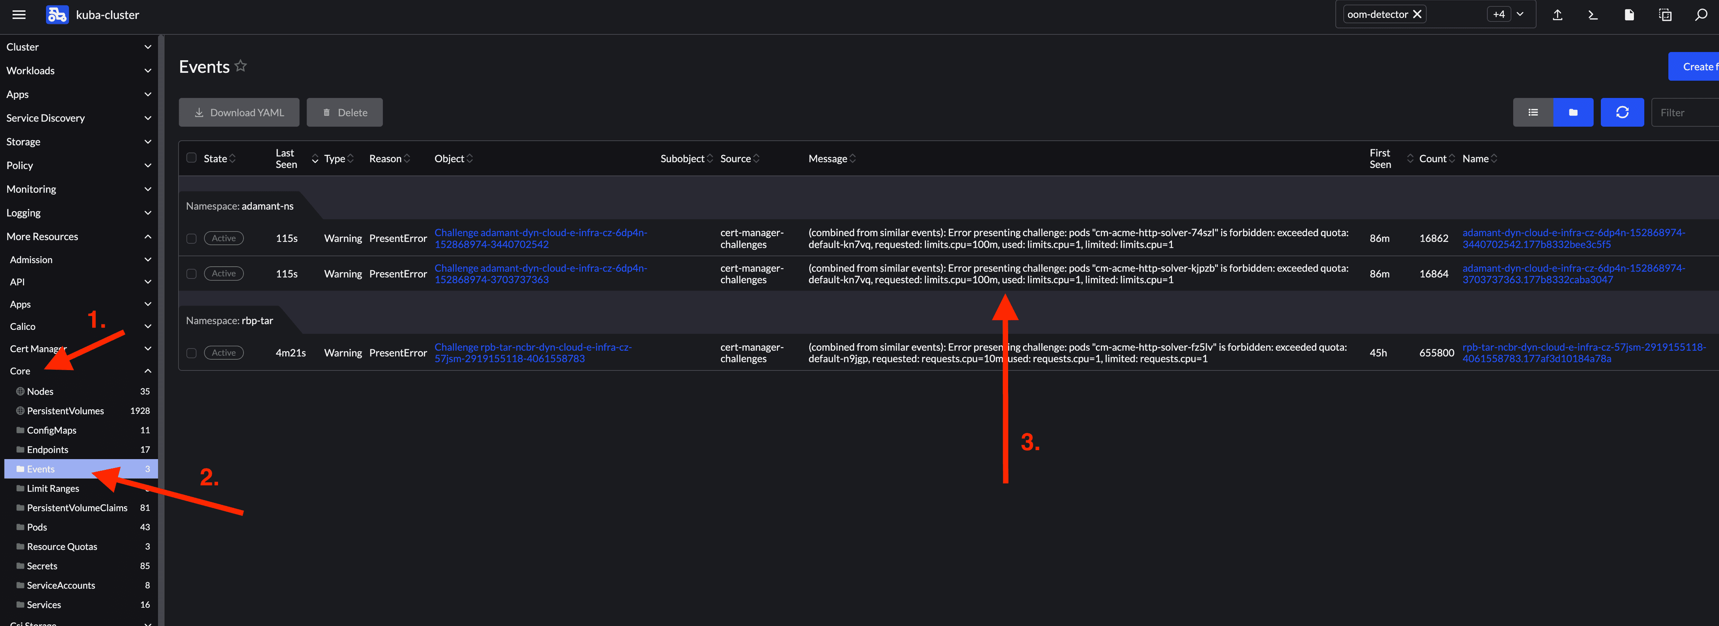
Task: Switch to flat list view
Action: (x=1533, y=112)
